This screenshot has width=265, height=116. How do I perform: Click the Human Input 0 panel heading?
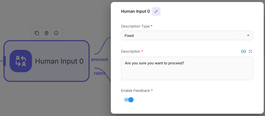click(x=135, y=11)
